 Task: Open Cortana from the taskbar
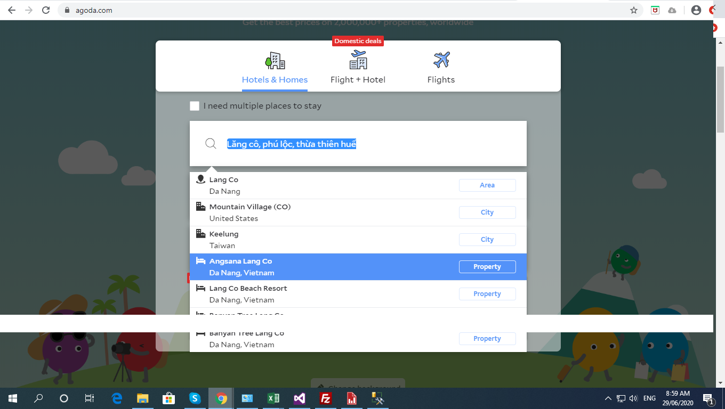(x=64, y=398)
